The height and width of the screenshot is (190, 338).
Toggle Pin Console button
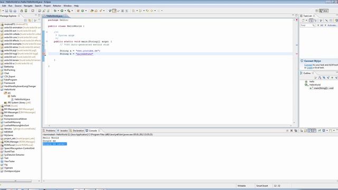[320, 130]
